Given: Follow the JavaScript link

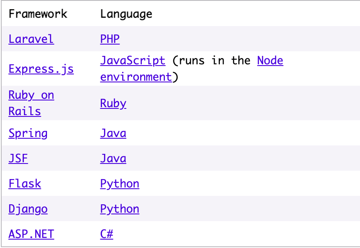Looking at the screenshot, I should (x=133, y=61).
